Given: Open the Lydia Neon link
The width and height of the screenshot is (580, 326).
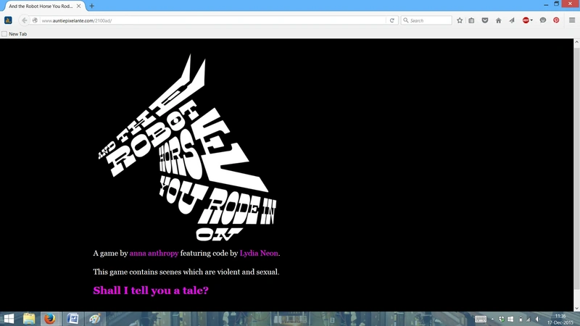Looking at the screenshot, I should (259, 253).
